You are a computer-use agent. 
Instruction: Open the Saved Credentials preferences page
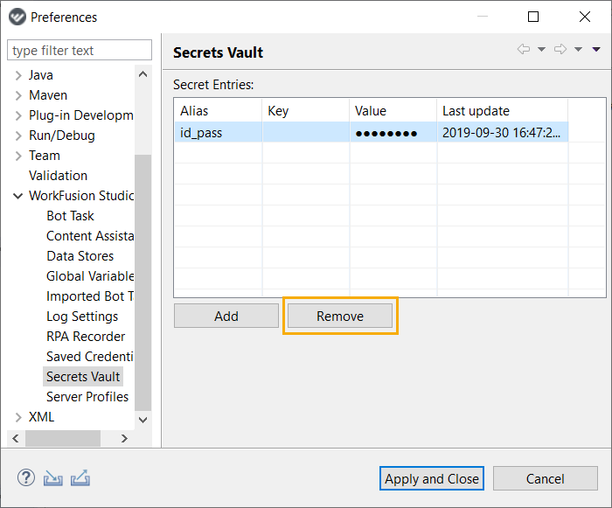click(x=90, y=357)
